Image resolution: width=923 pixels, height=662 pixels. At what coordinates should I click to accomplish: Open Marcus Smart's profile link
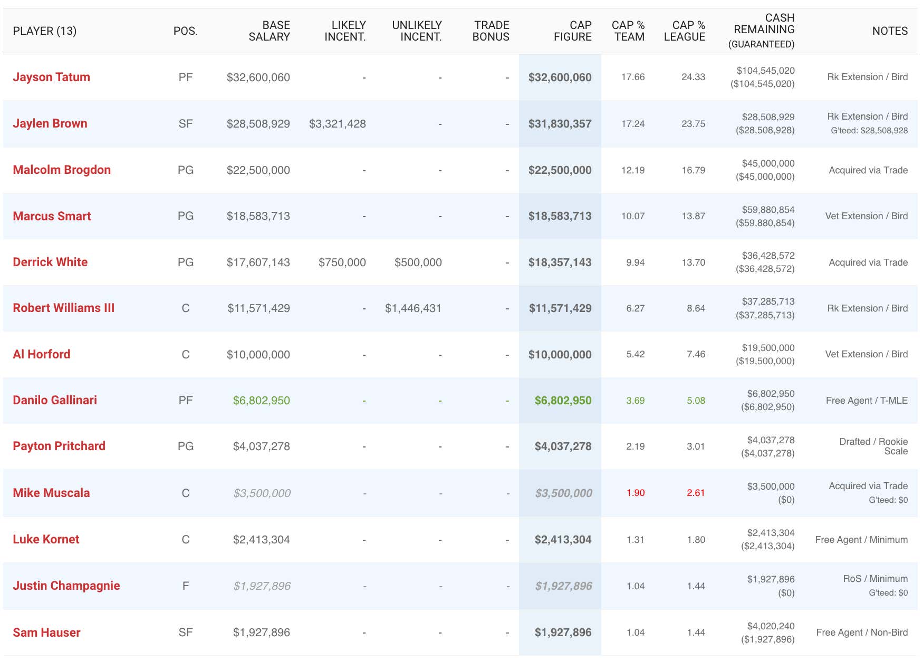[52, 216]
